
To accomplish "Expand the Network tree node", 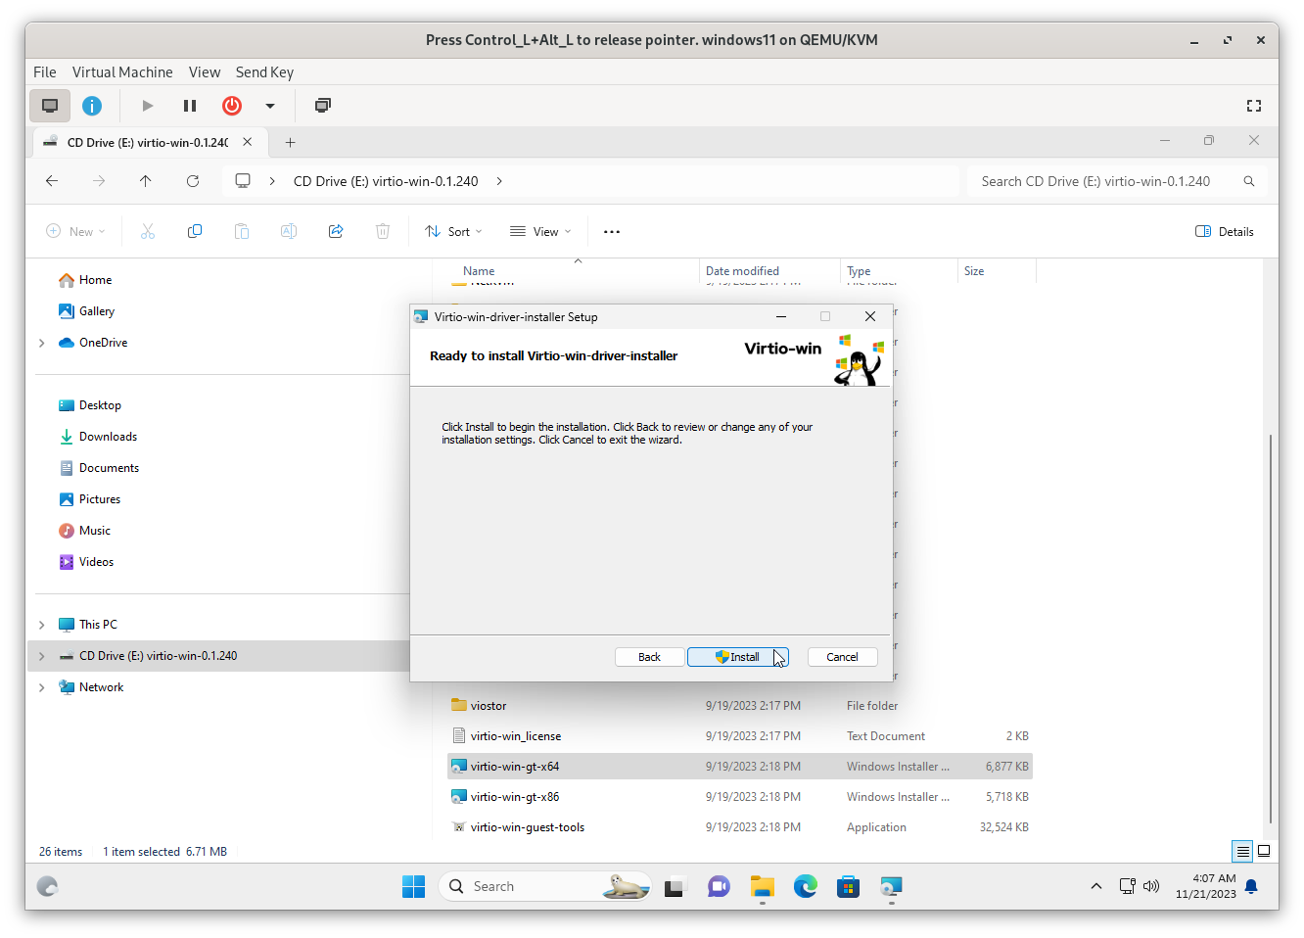I will click(41, 687).
